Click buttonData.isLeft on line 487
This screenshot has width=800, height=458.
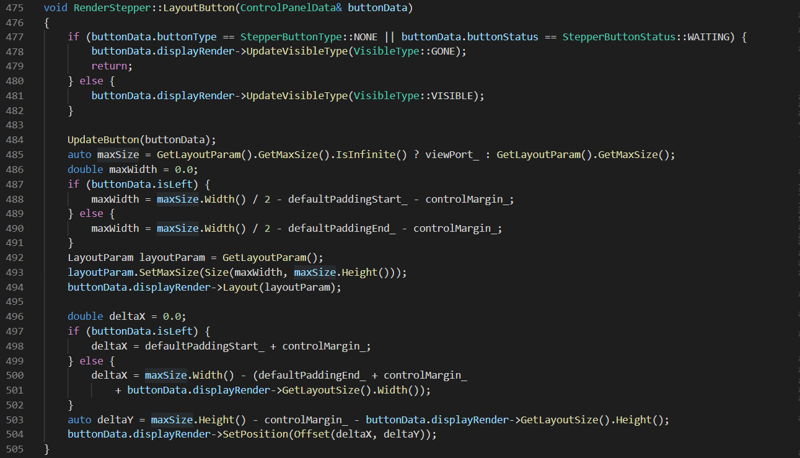coord(142,184)
